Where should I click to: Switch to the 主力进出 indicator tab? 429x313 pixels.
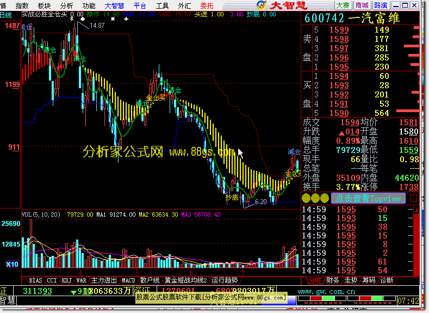(x=104, y=280)
